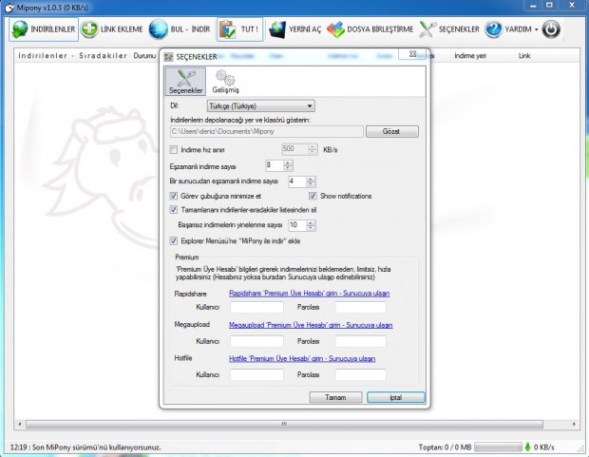Increase the speed limit spinner
This screenshot has height=457, width=589.
[x=313, y=146]
